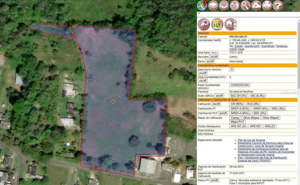Toggle Municipio on/off button
Screen dimensions: 300x185
click(x=214, y=57)
